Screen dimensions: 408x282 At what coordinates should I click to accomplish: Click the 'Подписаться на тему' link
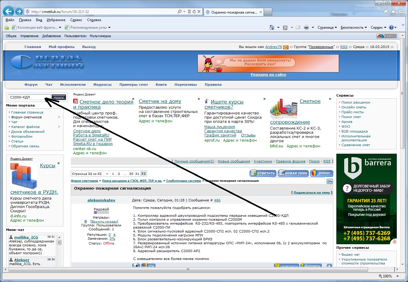point(312,193)
